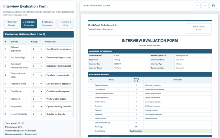Click 'Marketing Executive' position value in preview
The height and width of the screenshot is (138, 220).
click(182, 56)
